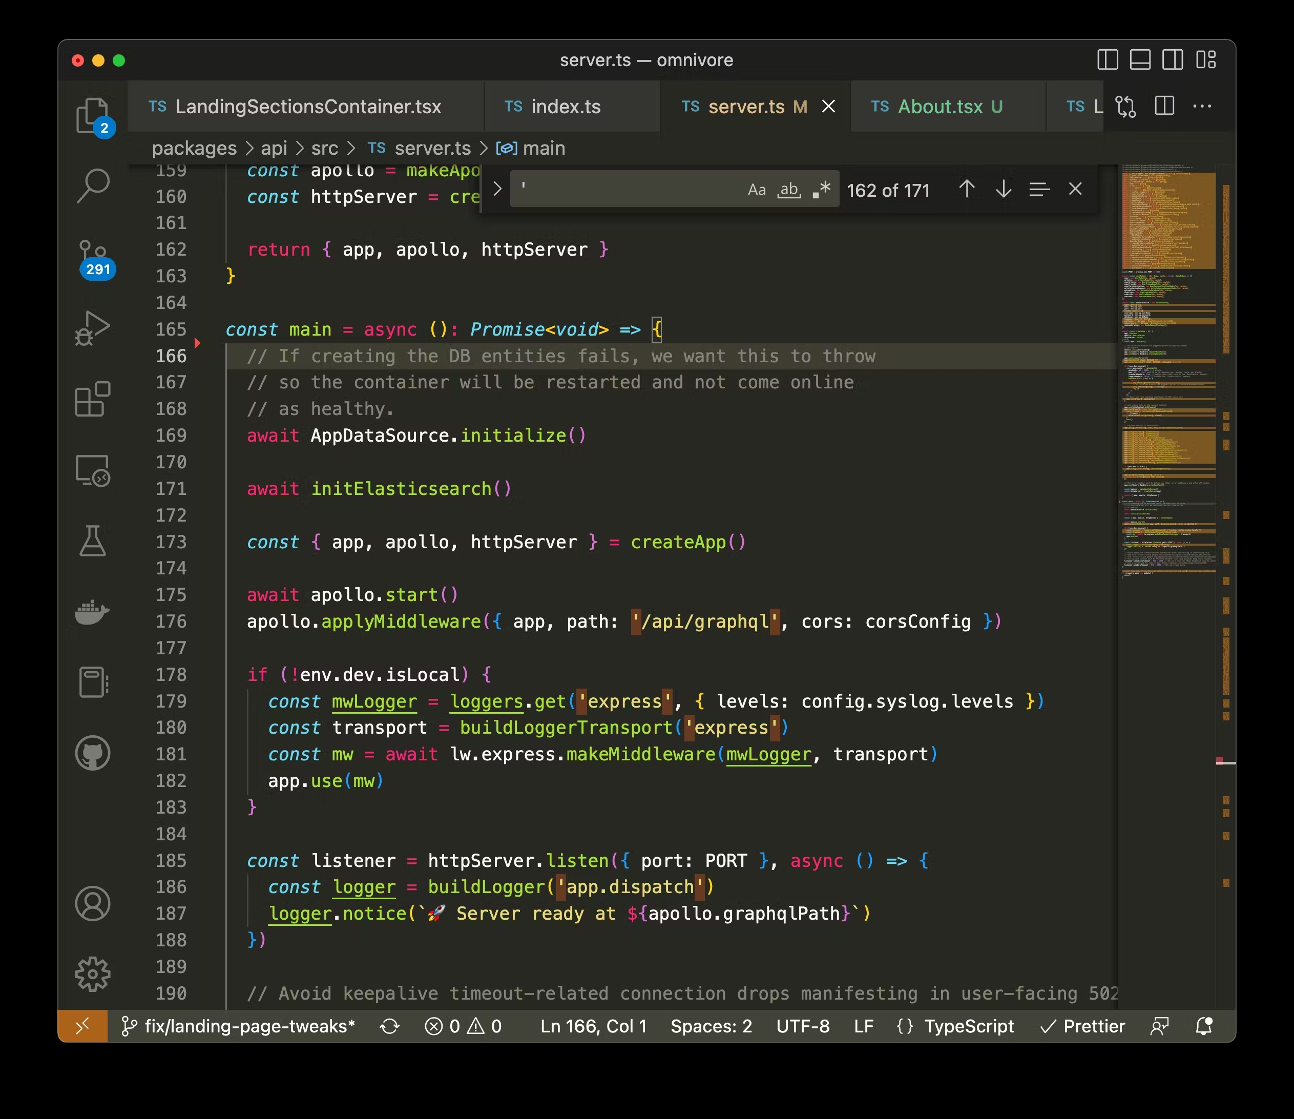Viewport: 1294px width, 1119px height.
Task: Toggle Use Regular Expression in find
Action: tap(821, 189)
